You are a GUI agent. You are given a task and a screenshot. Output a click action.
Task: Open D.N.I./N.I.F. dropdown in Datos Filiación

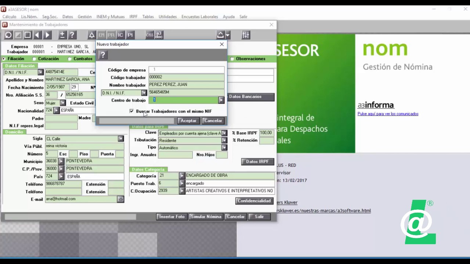[41, 73]
